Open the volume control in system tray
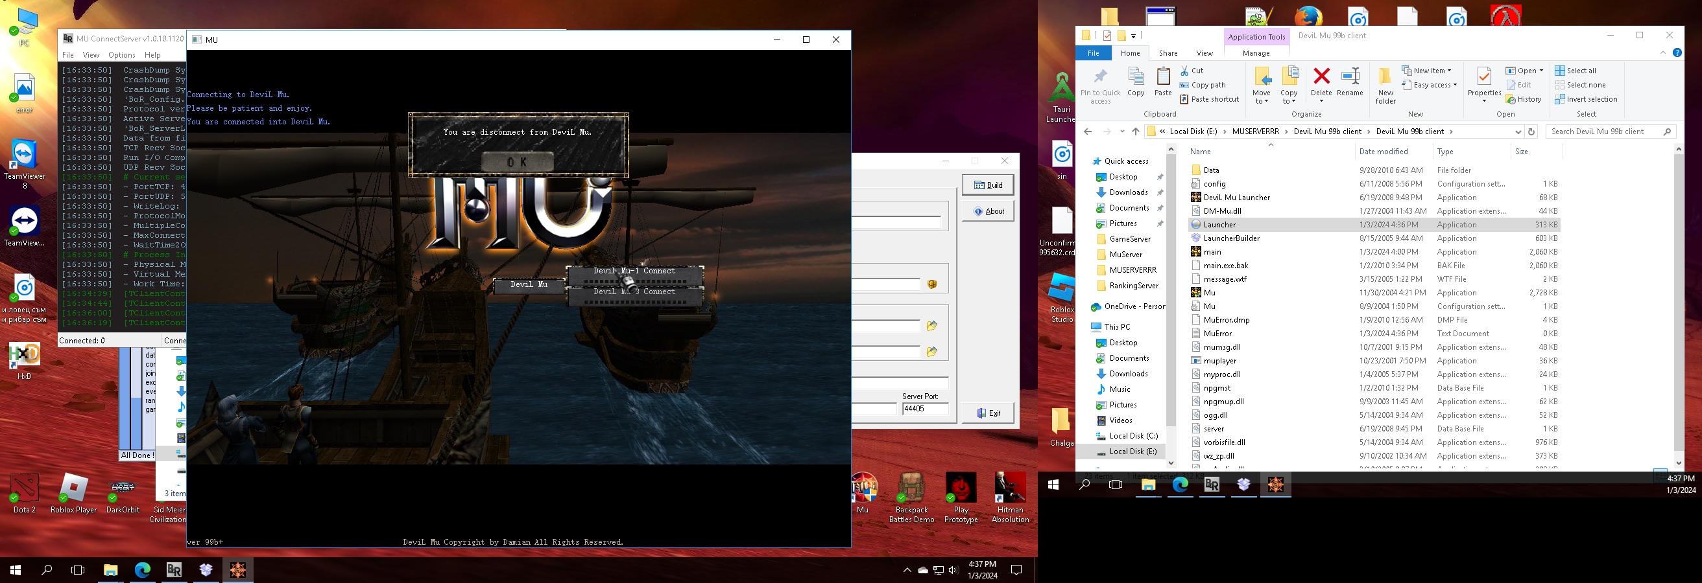1702x583 pixels. pyautogui.click(x=953, y=571)
